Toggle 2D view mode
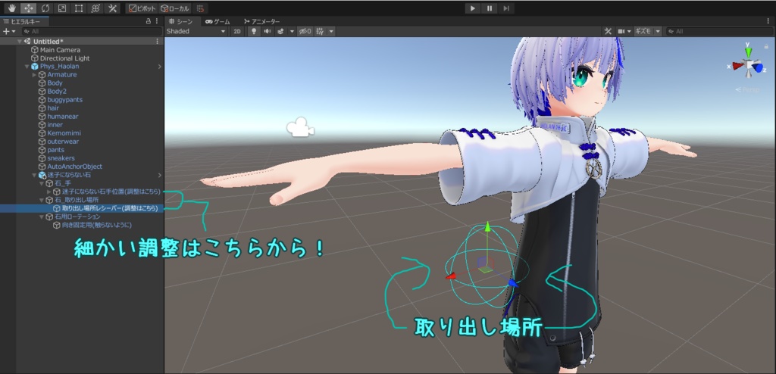 point(237,31)
